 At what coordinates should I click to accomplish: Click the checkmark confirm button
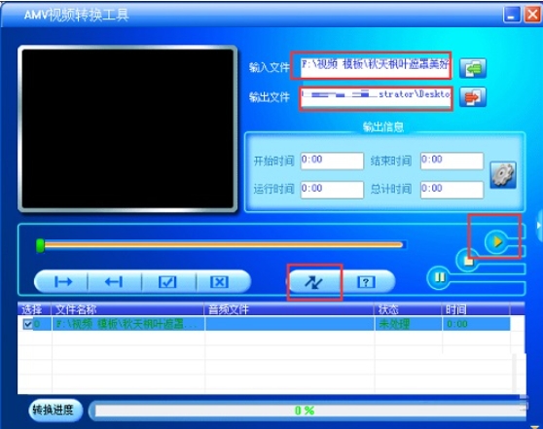(167, 282)
